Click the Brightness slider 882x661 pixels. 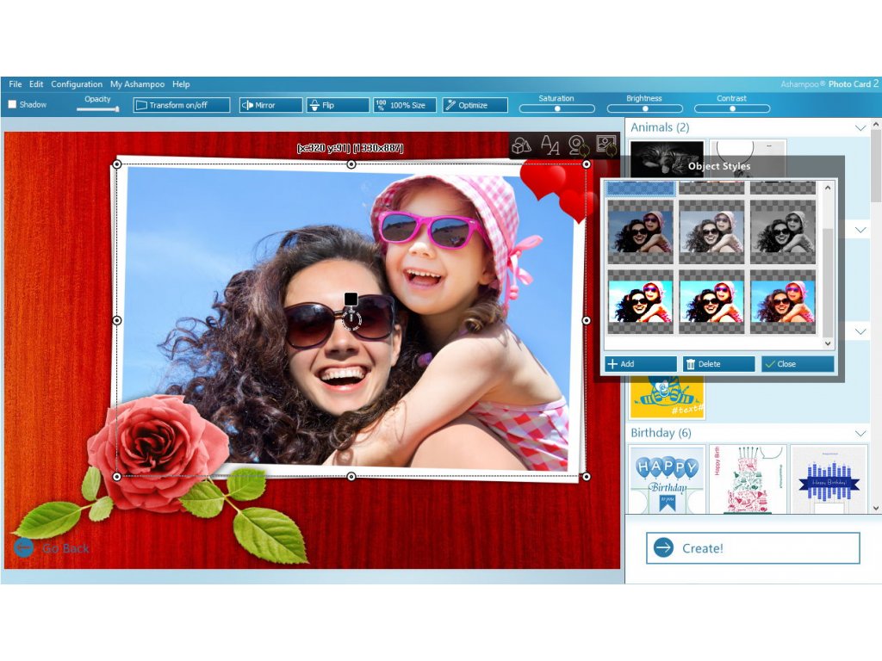(x=644, y=109)
